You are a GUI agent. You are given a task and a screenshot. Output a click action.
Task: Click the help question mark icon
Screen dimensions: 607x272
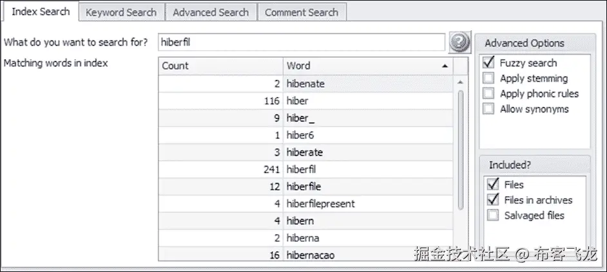click(458, 42)
